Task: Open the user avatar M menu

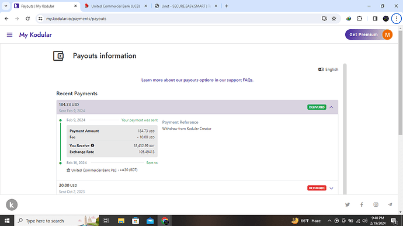Action: [387, 34]
